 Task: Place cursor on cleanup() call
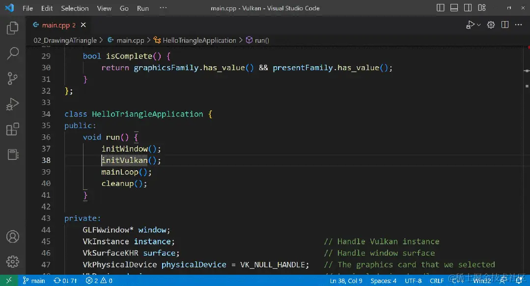coord(124,183)
